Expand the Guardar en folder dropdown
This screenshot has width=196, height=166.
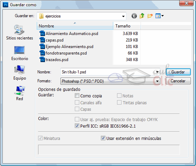click(x=123, y=16)
